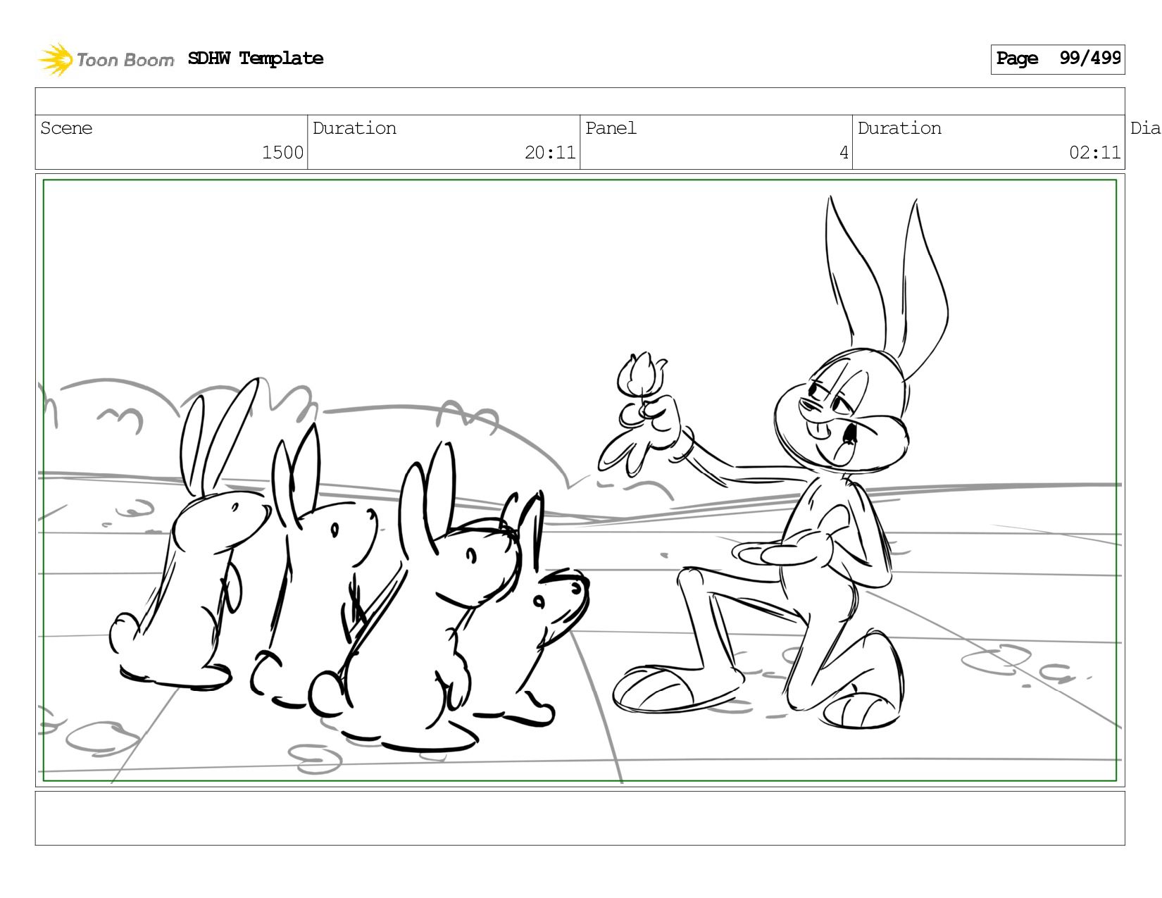Click the first 'Duration' label next to Scene
The image size is (1162, 898).
354,128
